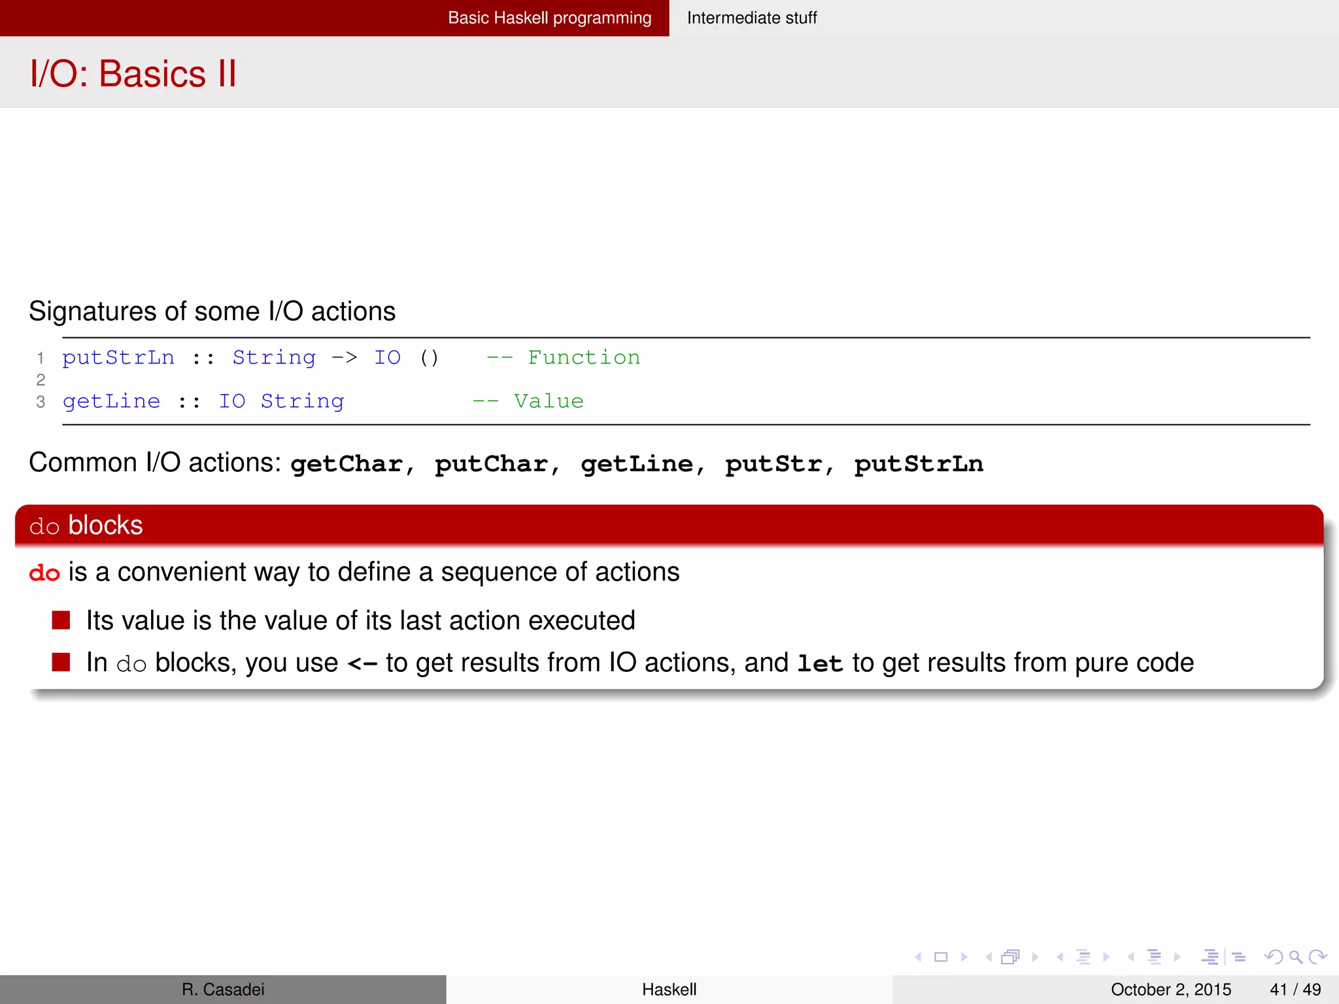Click putStrLn in code line 1

click(x=118, y=358)
